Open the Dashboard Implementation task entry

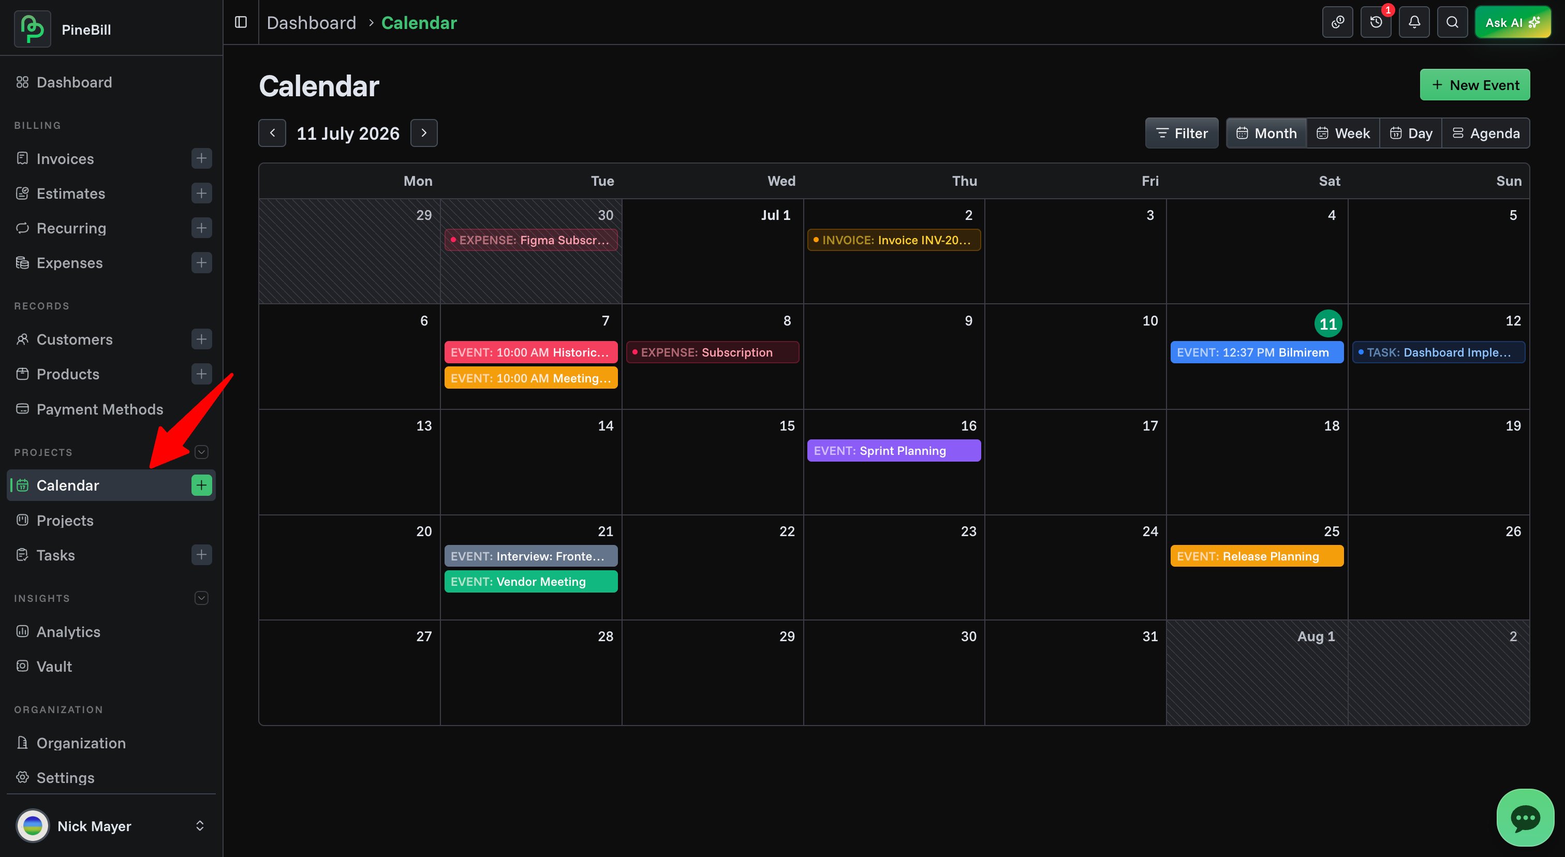point(1439,352)
